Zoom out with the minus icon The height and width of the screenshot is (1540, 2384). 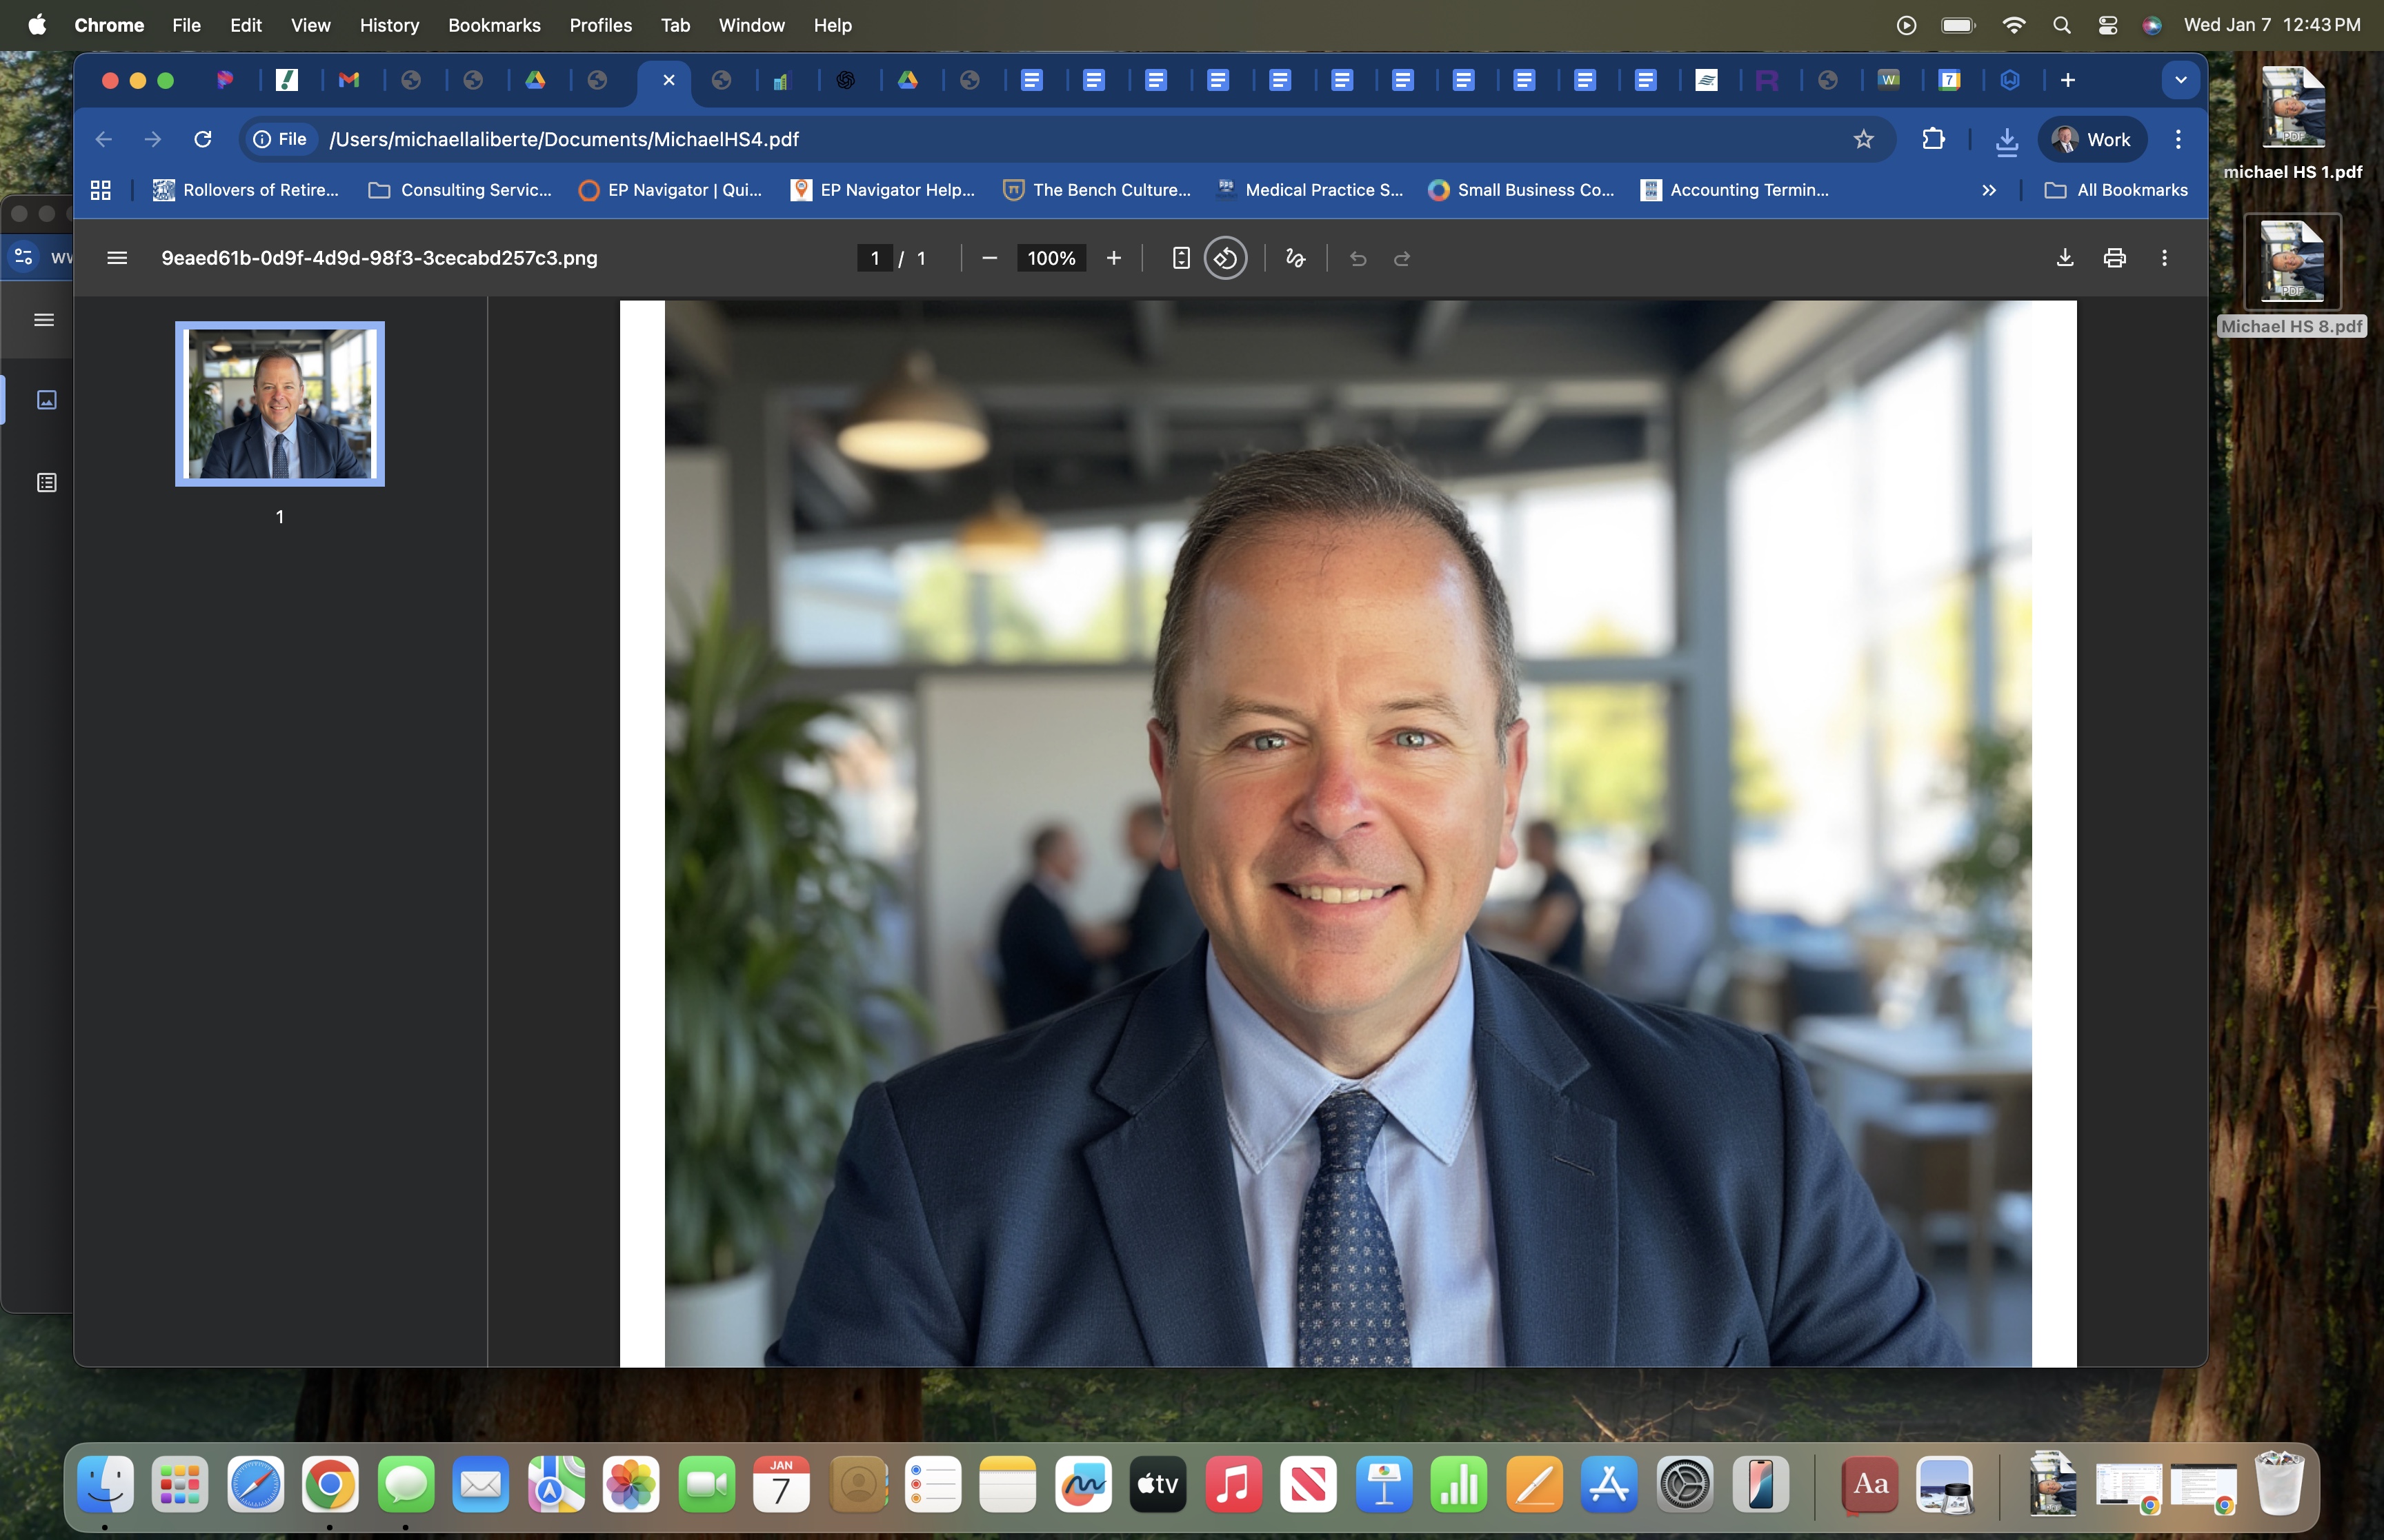(989, 258)
